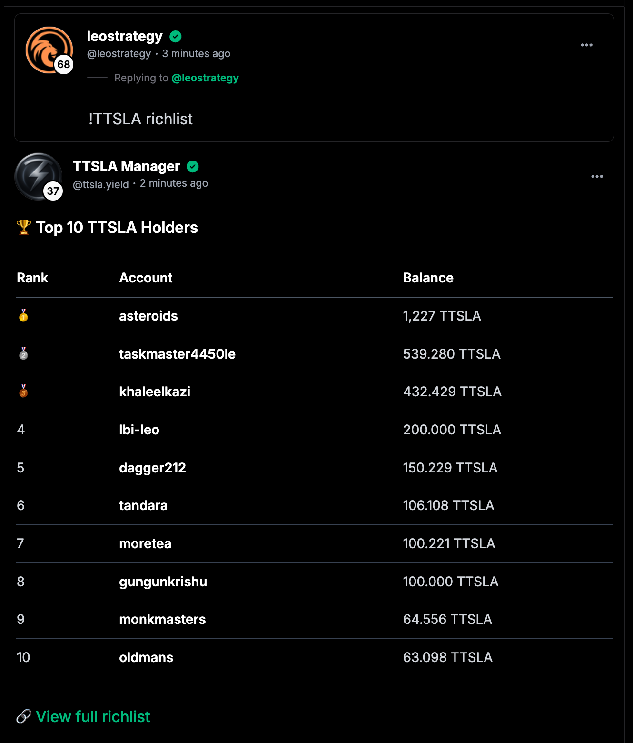Open the View full richlist link

[93, 716]
